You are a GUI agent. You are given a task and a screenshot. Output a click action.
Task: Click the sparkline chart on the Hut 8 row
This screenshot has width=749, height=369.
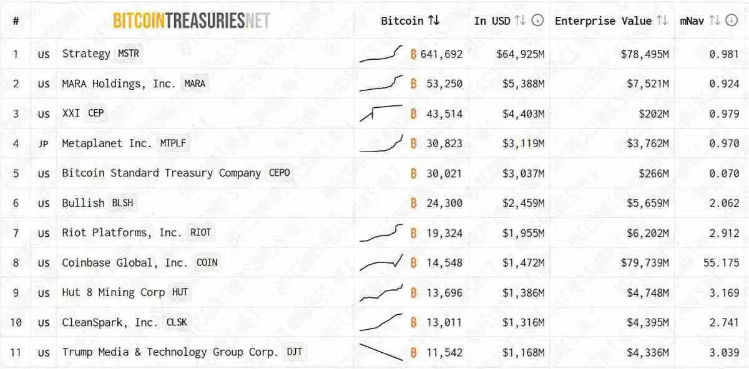point(382,292)
